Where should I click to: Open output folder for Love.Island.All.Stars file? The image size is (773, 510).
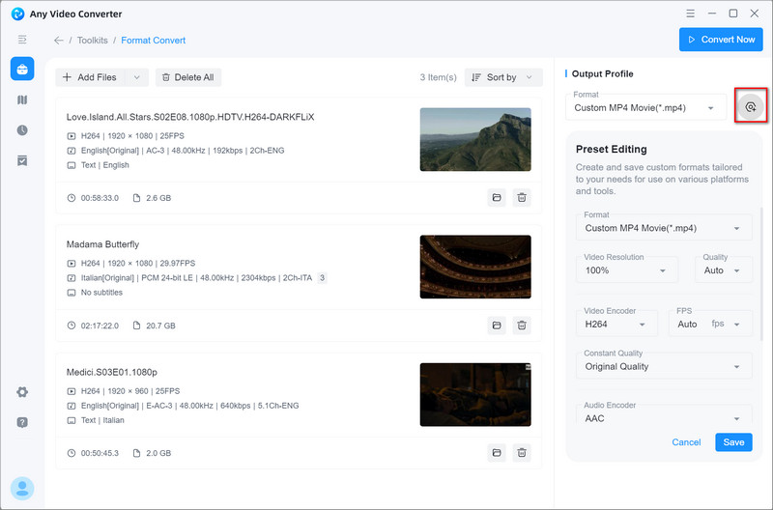pos(496,197)
